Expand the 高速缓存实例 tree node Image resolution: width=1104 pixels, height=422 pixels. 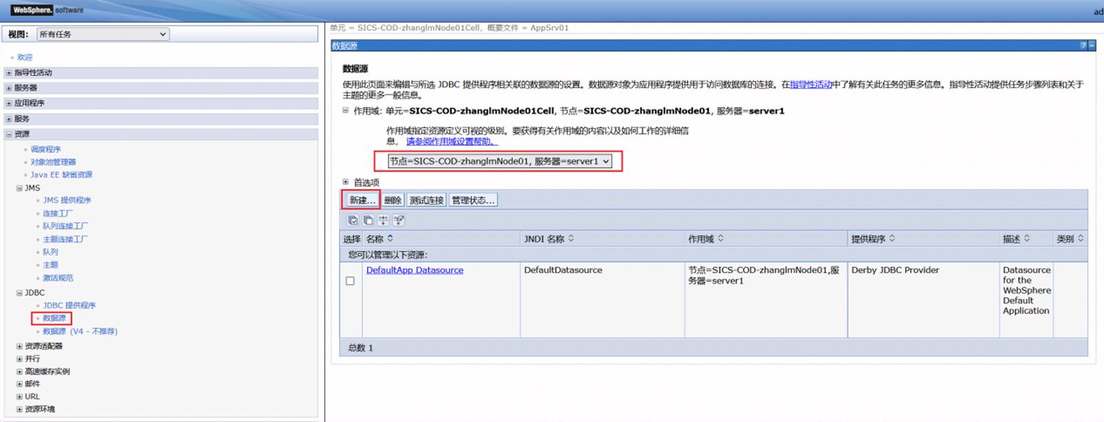pos(19,372)
